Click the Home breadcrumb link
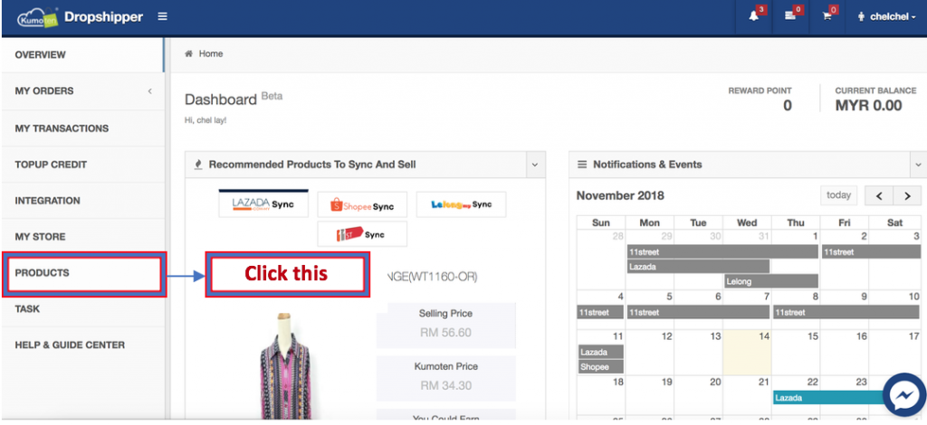The width and height of the screenshot is (927, 425). coord(210,53)
